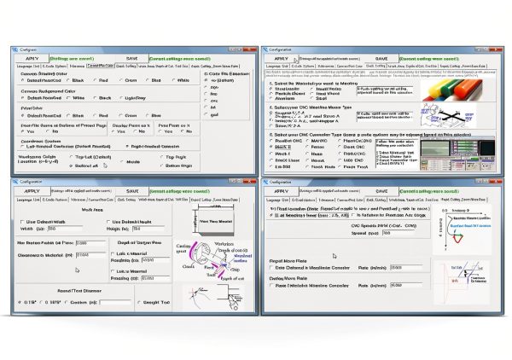Select the last G-Code file extension option
Viewport: 512px width, 360px height.
coord(212,114)
